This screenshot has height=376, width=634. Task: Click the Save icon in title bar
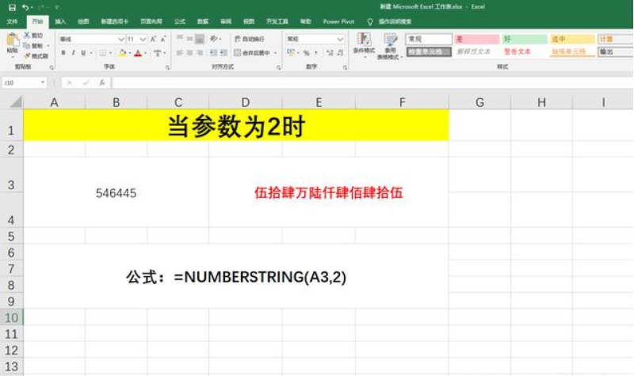[11, 7]
